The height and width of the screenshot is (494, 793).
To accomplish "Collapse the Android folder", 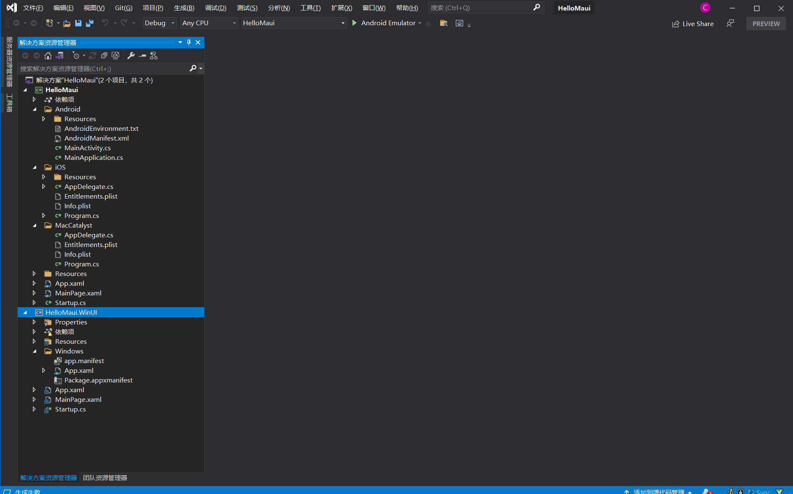I will [x=35, y=109].
